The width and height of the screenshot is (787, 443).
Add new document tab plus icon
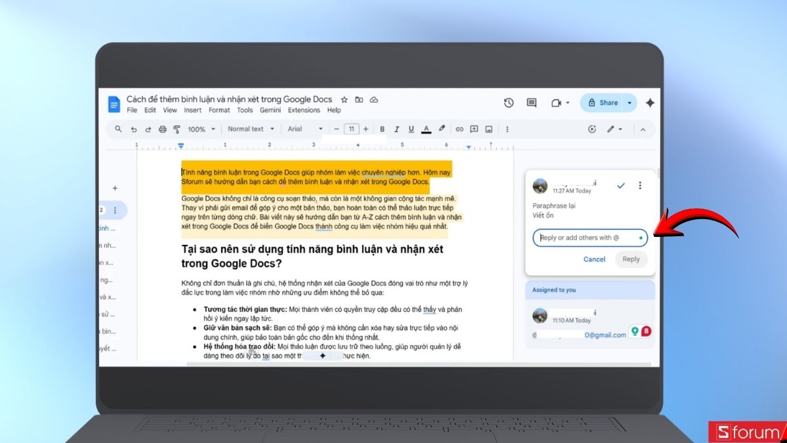pyautogui.click(x=115, y=188)
